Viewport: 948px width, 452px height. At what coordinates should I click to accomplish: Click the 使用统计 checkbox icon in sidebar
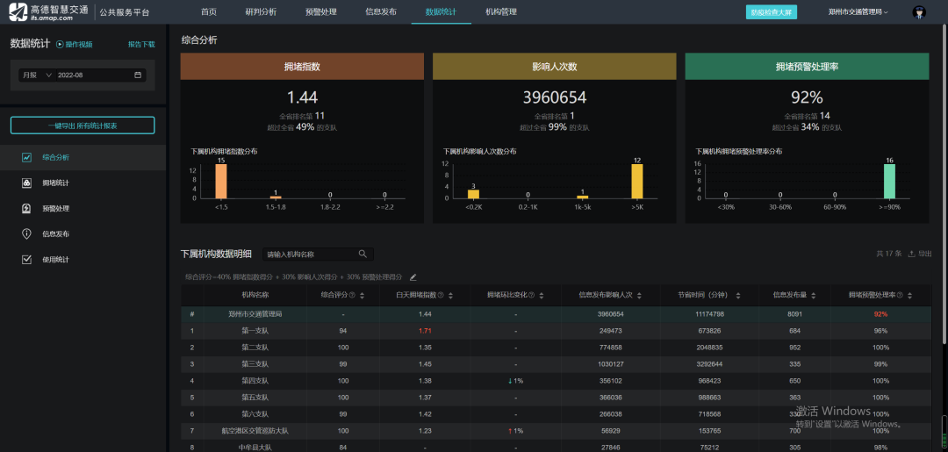pyautogui.click(x=26, y=259)
